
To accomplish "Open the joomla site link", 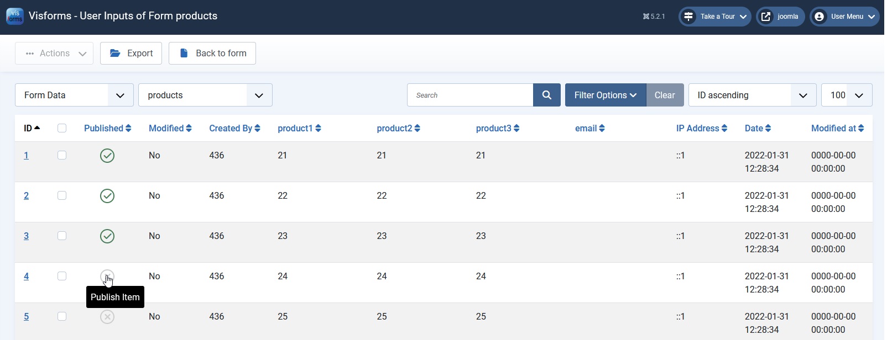I will 780,17.
